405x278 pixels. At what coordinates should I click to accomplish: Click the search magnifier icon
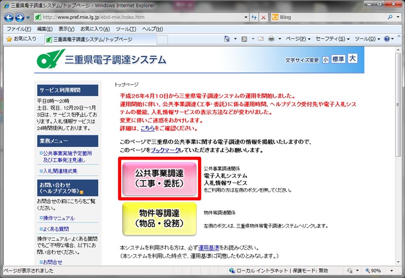click(x=390, y=17)
